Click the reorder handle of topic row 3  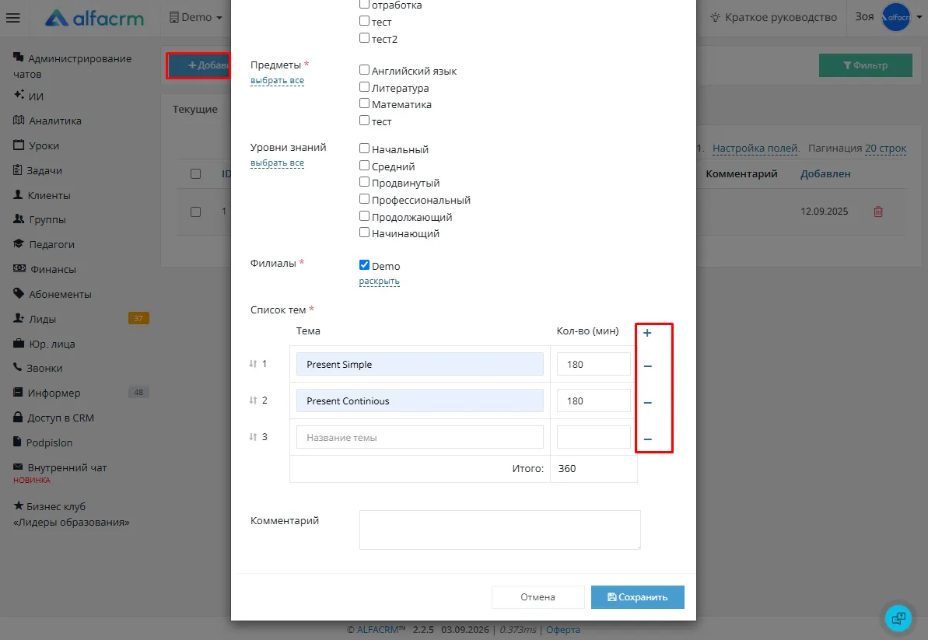coord(253,437)
